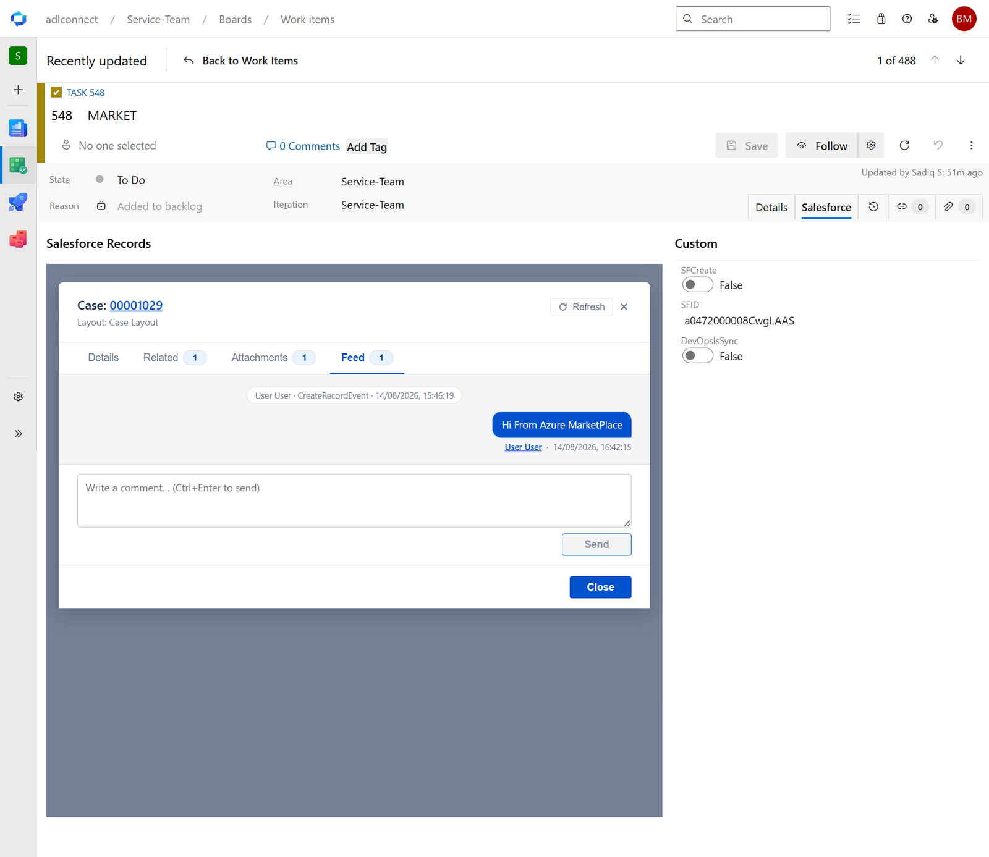Click the Refresh button in Case dialog

click(x=582, y=307)
